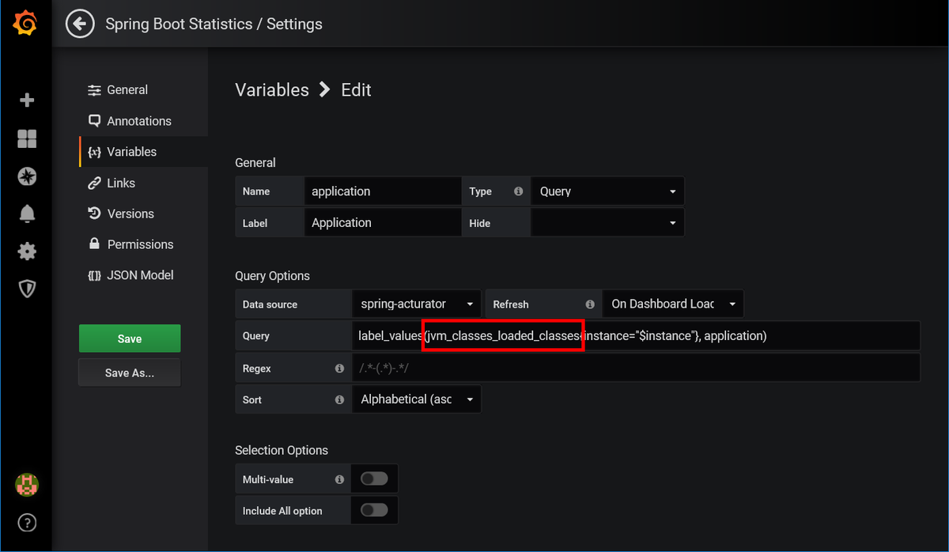Open the Help question mark icon
The height and width of the screenshot is (552, 949).
click(x=27, y=523)
